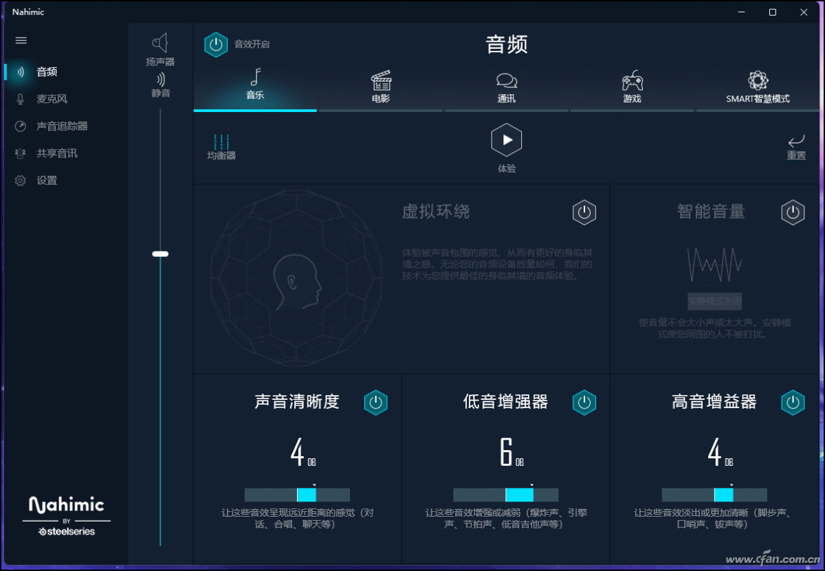
Task: Toggle 智能音量 smart volume power
Action: point(793,212)
